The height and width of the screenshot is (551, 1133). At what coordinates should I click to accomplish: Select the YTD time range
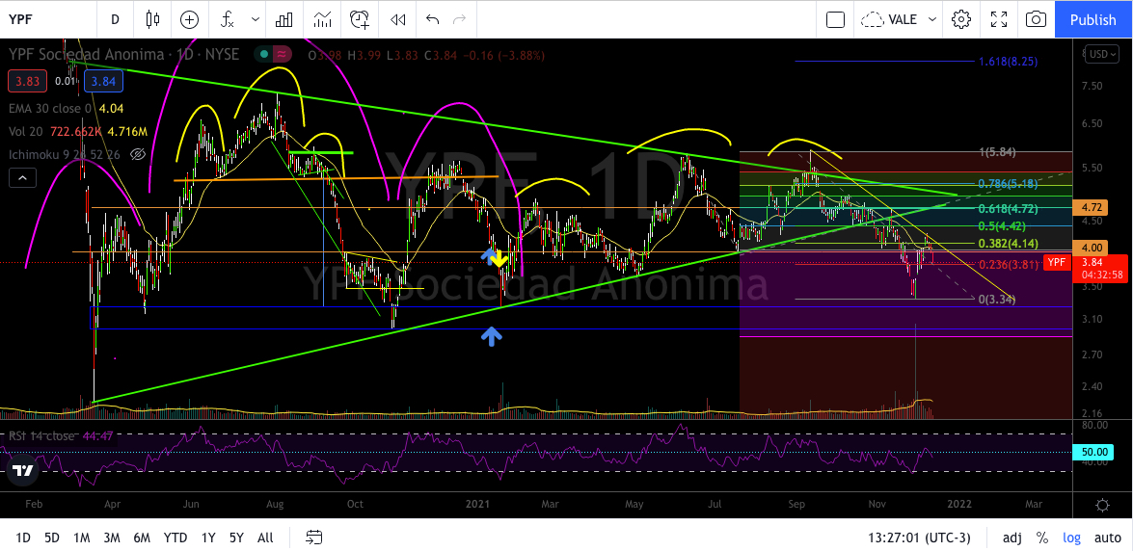click(175, 538)
